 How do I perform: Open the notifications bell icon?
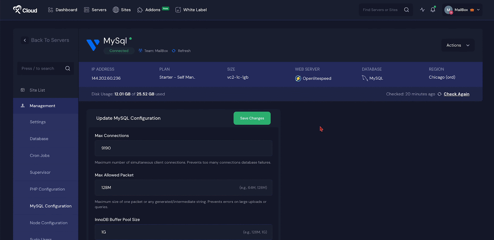(x=433, y=10)
